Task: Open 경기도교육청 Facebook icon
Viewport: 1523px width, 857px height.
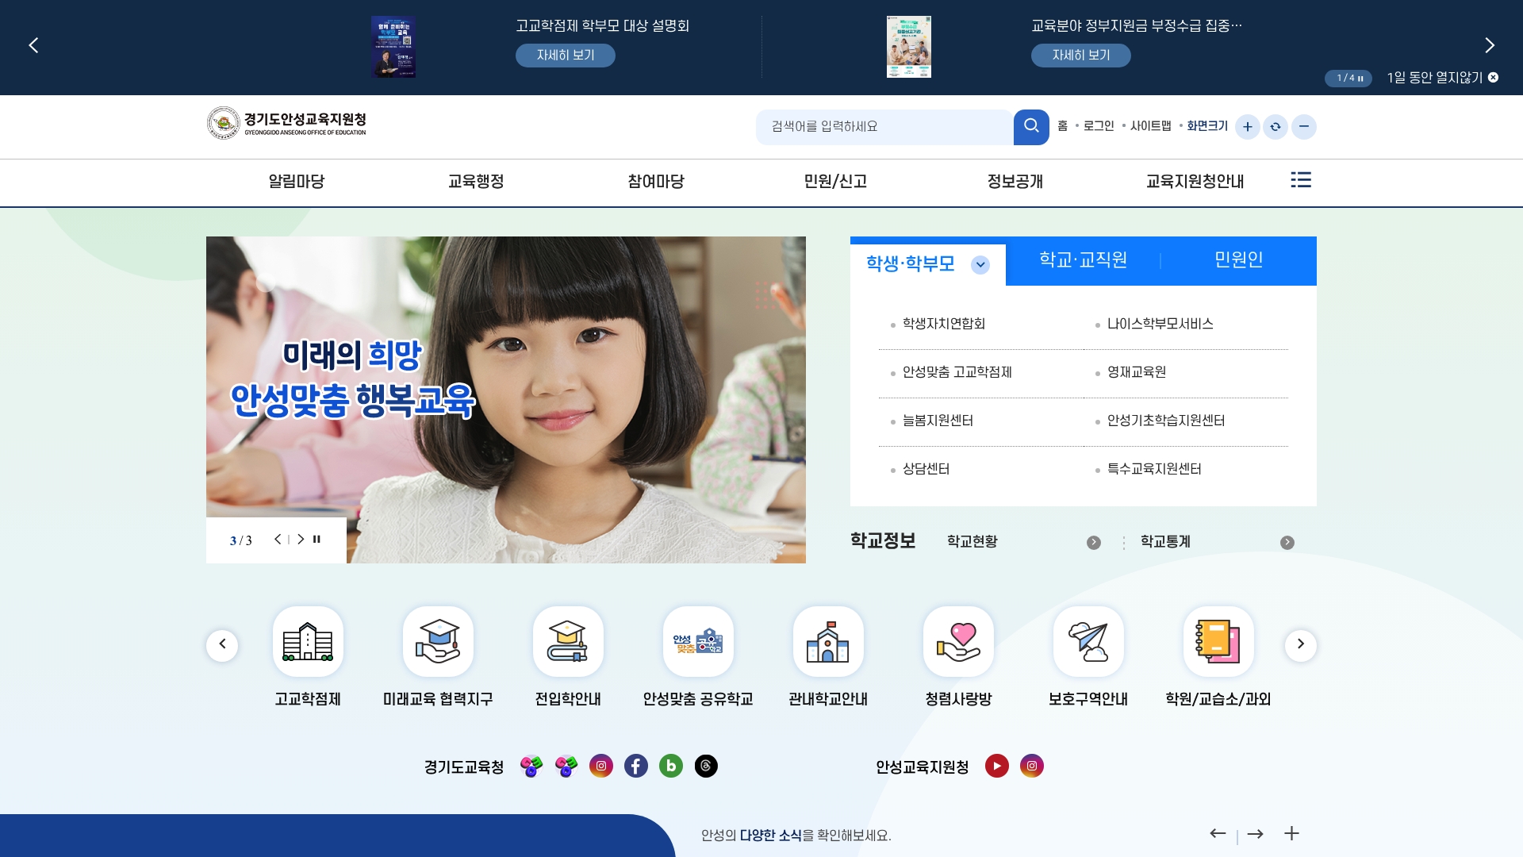Action: tap(636, 766)
